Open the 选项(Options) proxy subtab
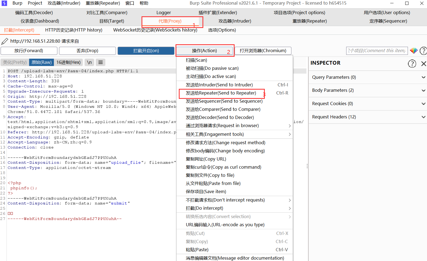The height and width of the screenshot is (261, 427). click(x=222, y=30)
